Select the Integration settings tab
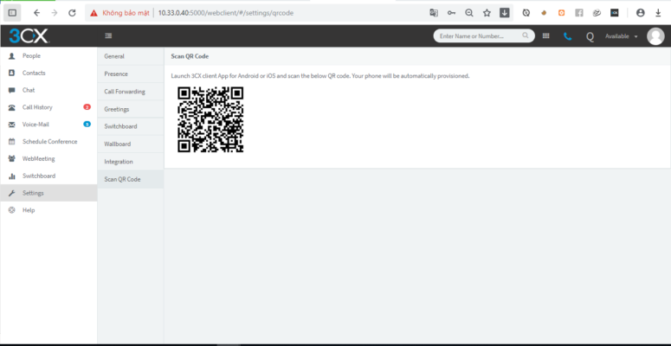The width and height of the screenshot is (671, 346). tap(119, 162)
